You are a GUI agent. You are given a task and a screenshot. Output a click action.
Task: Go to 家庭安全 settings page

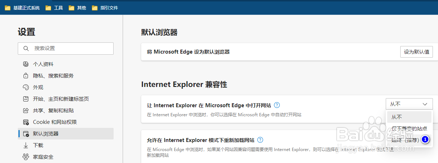pos(66,157)
